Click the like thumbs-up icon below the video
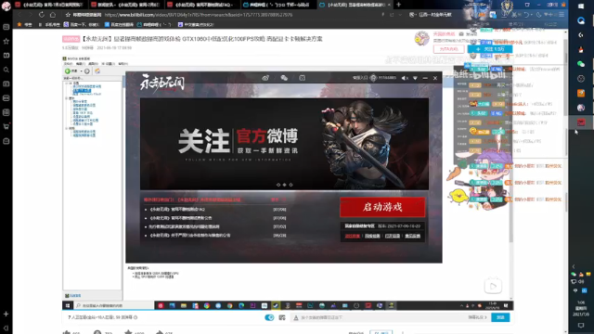This screenshot has width=594, height=334. [67, 332]
